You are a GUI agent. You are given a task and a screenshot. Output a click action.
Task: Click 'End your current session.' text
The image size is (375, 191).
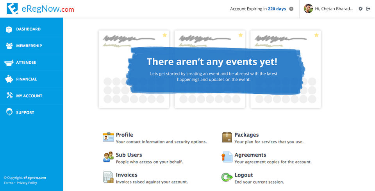(259, 182)
